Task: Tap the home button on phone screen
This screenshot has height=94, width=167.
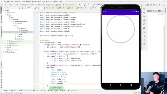Action: click(121, 85)
